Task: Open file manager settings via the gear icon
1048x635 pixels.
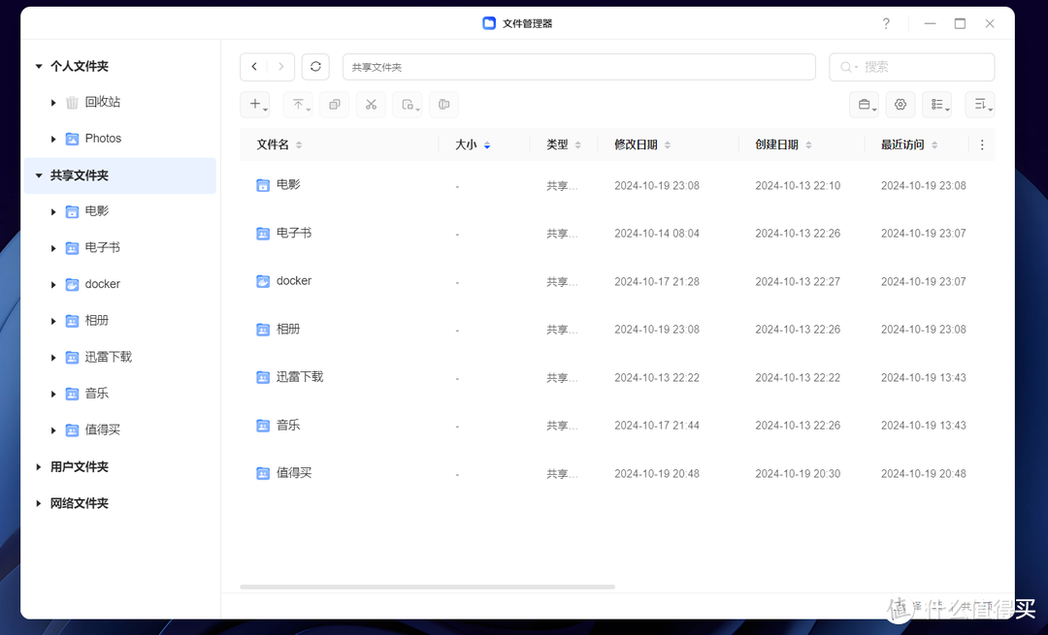Action: coord(900,104)
